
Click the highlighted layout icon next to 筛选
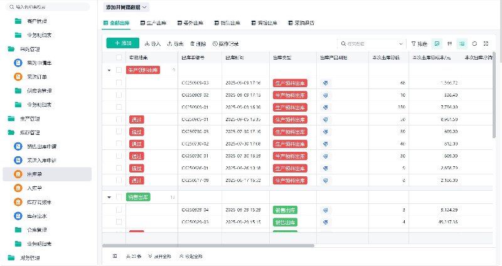click(x=437, y=43)
